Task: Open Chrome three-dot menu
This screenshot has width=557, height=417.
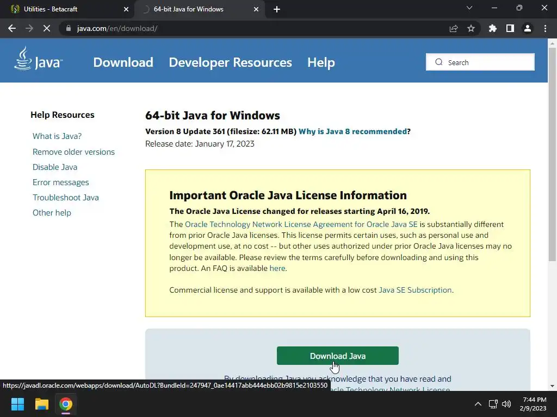Action: [x=545, y=28]
